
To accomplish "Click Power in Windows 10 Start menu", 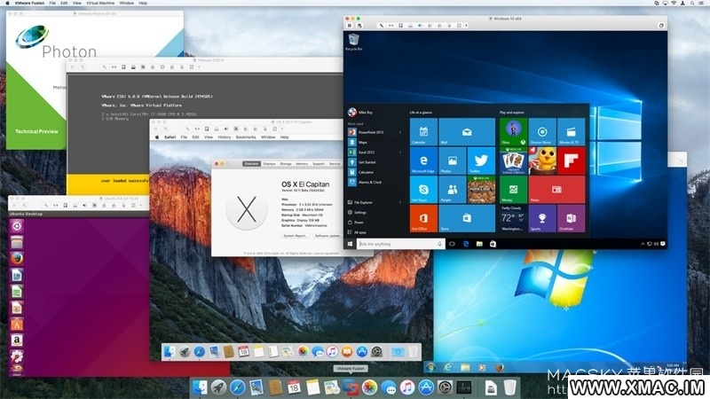I will coord(355,223).
